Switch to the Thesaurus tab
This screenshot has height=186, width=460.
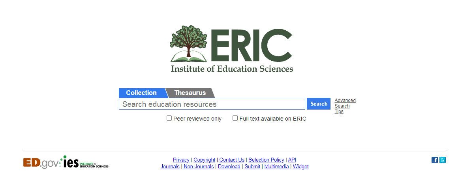(190, 93)
